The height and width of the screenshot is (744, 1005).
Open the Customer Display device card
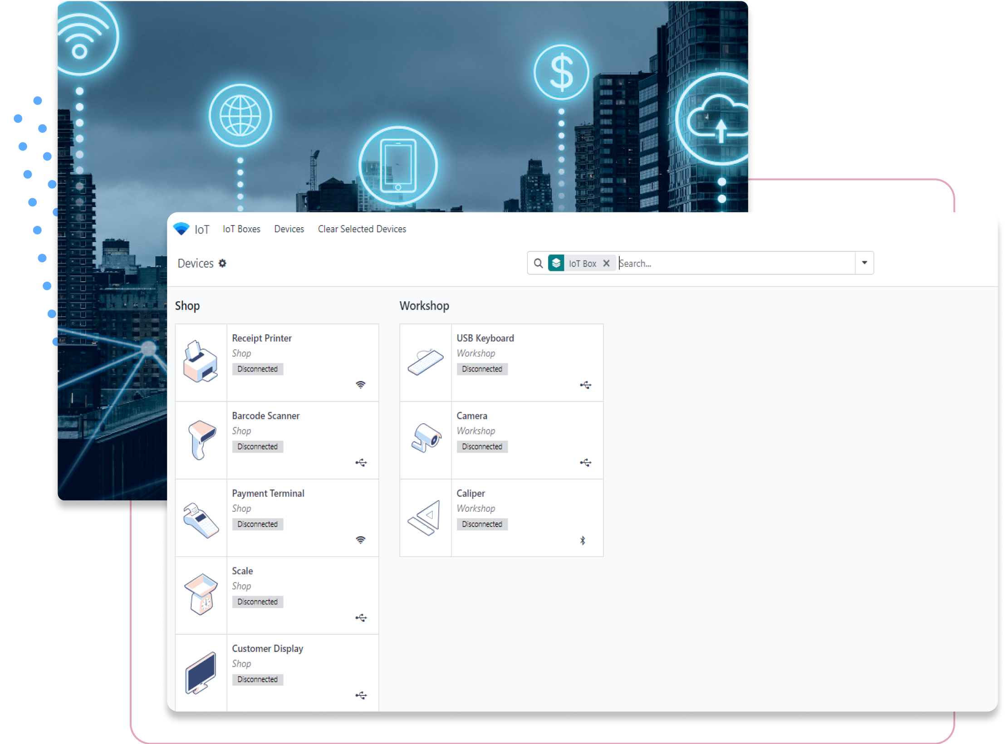277,673
